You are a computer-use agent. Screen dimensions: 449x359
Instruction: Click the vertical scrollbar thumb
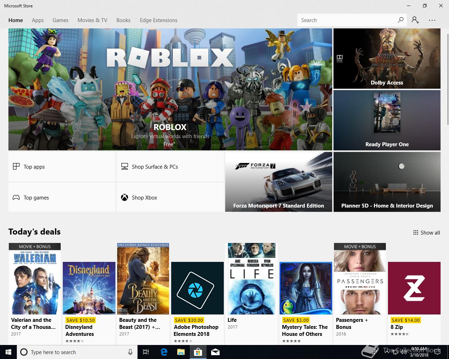coord(448,80)
